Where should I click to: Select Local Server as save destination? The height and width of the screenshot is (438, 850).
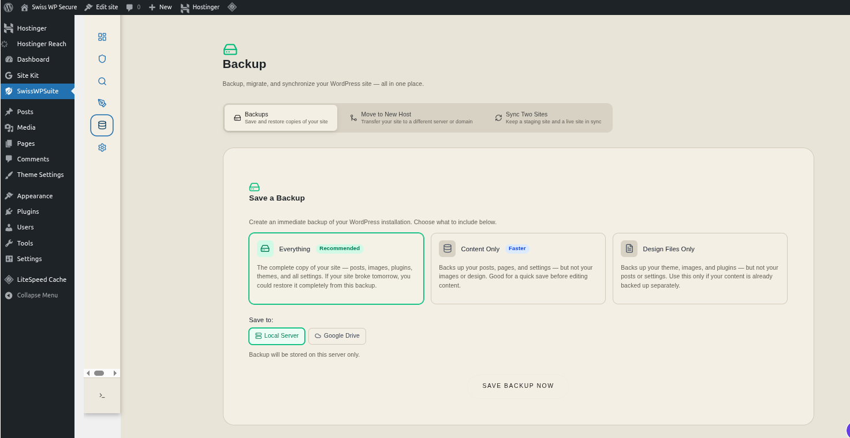tap(277, 336)
